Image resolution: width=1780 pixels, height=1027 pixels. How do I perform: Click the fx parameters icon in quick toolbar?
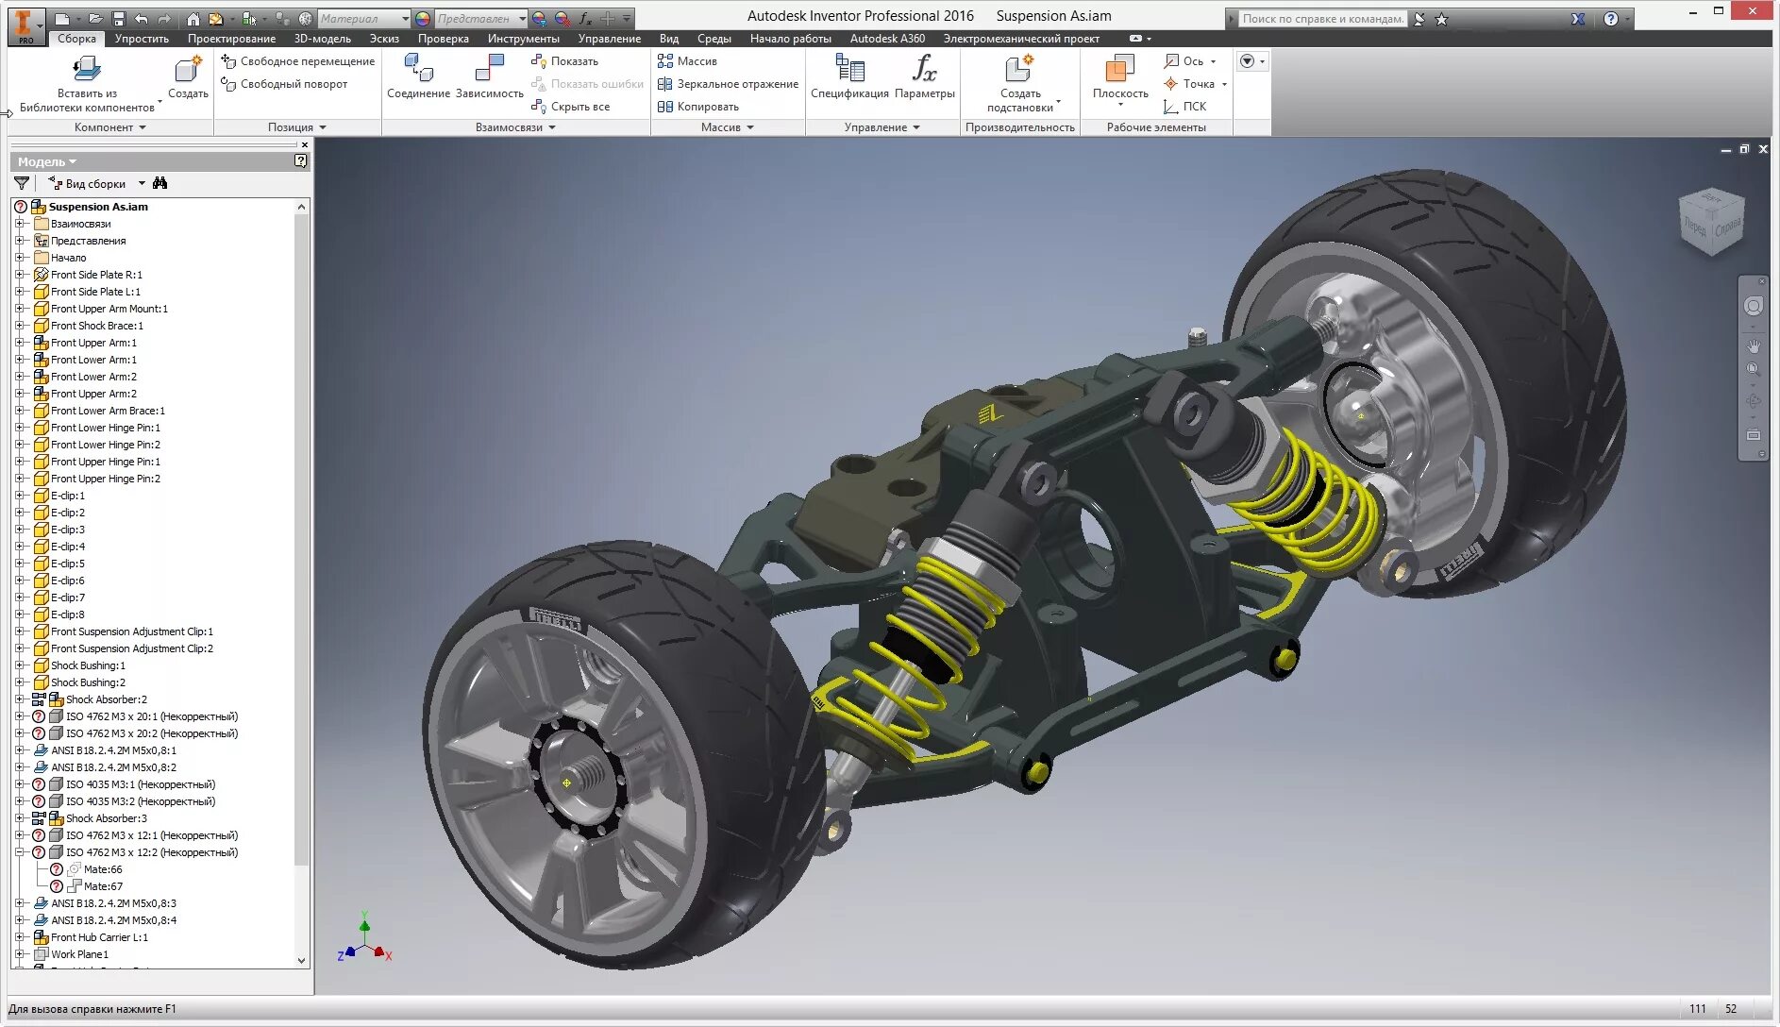(585, 19)
